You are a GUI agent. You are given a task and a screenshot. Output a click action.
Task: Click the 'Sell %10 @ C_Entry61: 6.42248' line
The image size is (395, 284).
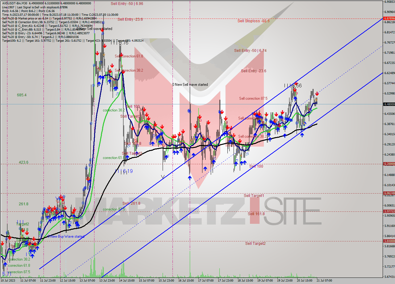[47, 26]
